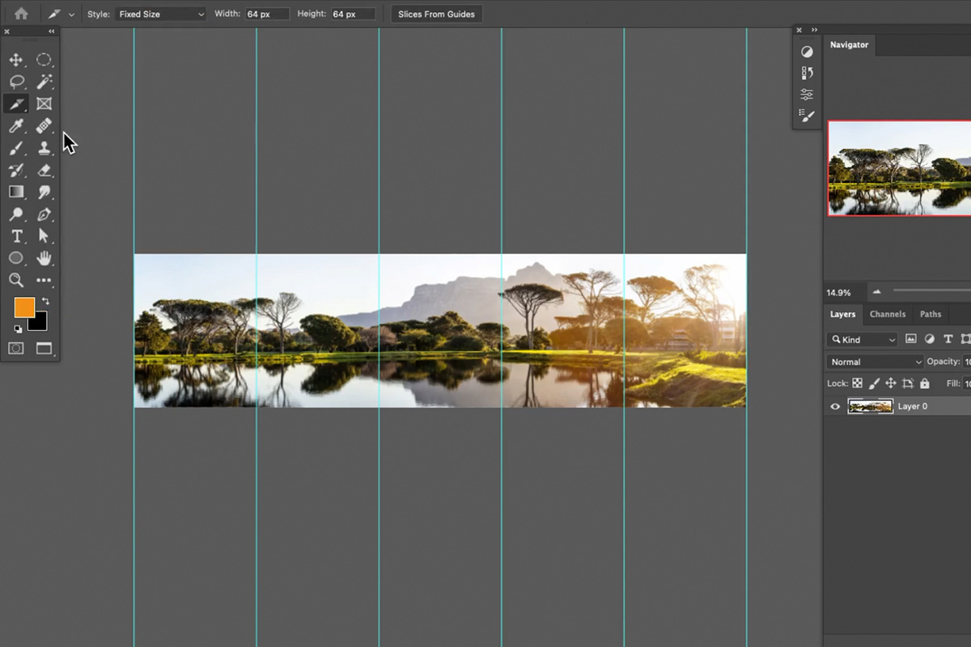The image size is (971, 647).
Task: Filter layers by type using the T icon
Action: pos(948,339)
